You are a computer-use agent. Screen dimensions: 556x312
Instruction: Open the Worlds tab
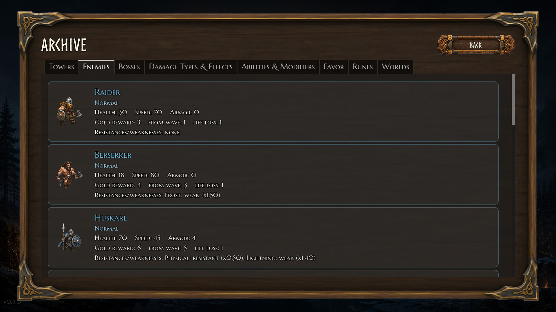[395, 67]
